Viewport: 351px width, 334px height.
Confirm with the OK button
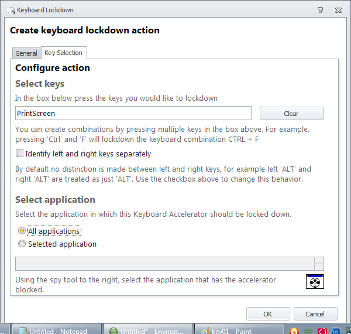click(267, 314)
